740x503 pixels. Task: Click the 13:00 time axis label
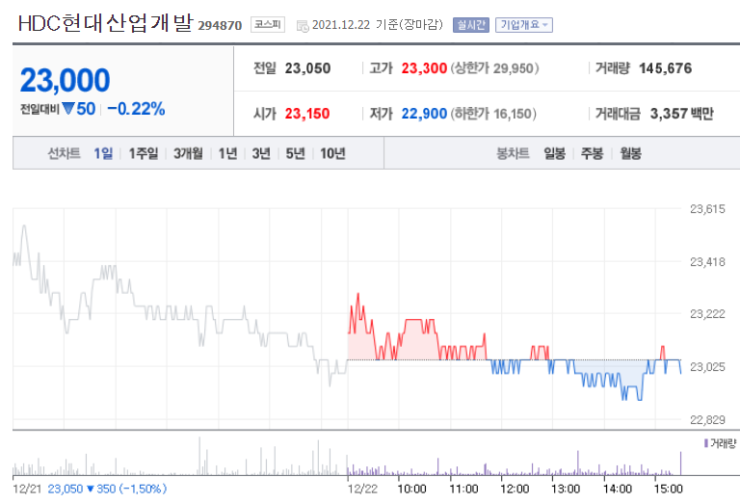(566, 489)
